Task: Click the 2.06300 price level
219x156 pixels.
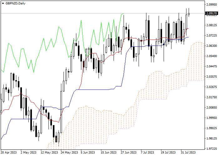Action: [211, 46]
